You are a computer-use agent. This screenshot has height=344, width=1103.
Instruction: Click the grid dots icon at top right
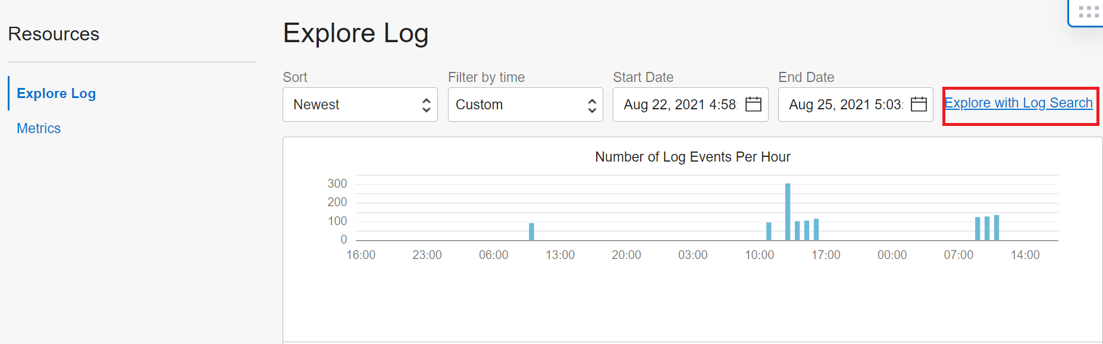click(1089, 12)
